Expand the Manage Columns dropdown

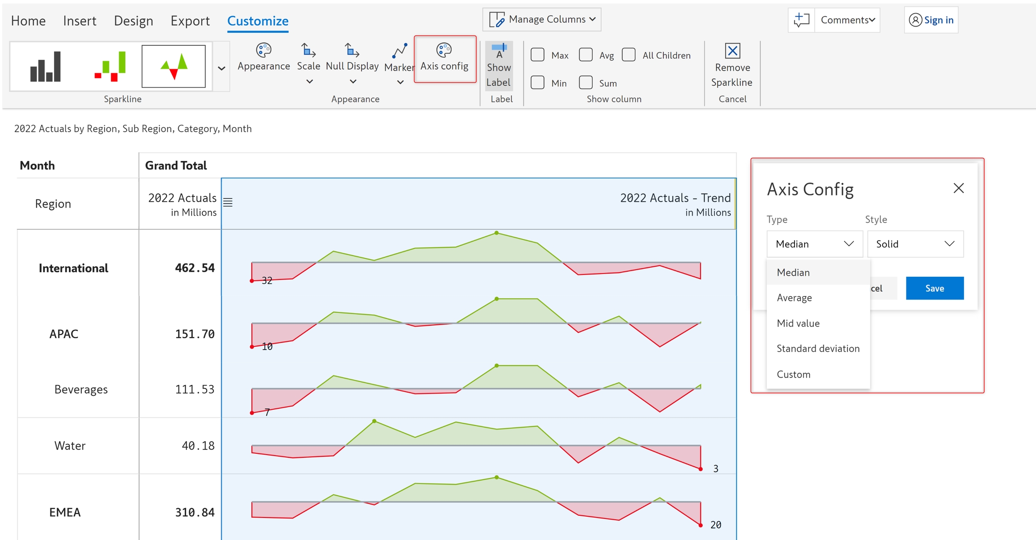tap(542, 19)
